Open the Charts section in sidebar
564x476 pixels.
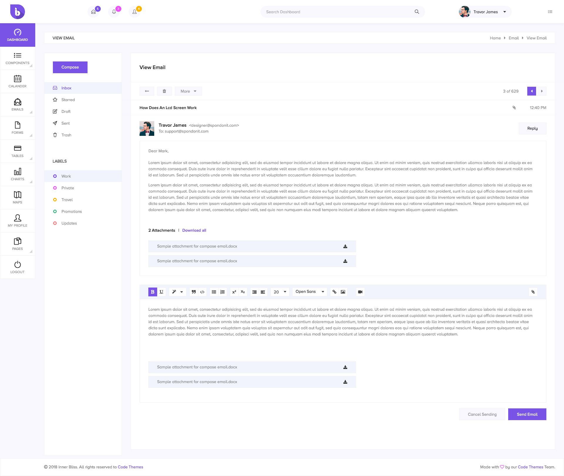point(17,174)
